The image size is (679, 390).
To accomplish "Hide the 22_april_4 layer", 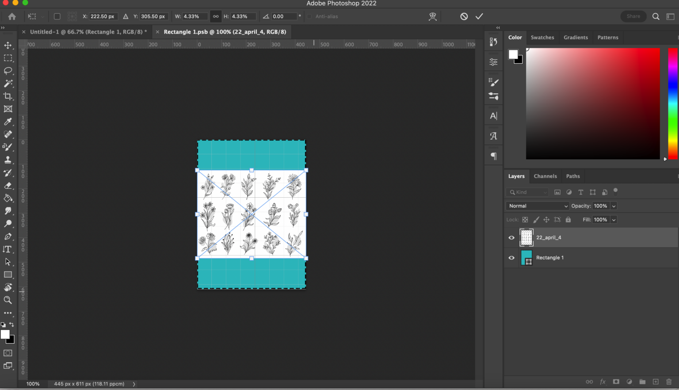I will [x=511, y=237].
